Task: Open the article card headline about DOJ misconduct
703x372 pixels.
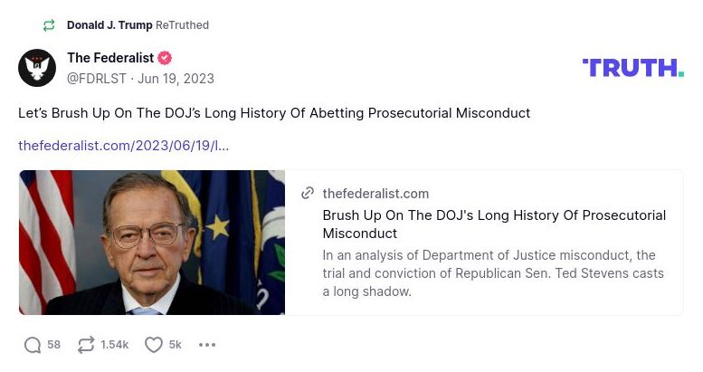Action: click(494, 224)
